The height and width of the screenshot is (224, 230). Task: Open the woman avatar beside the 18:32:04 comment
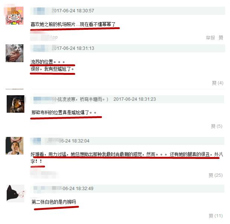pos(15,146)
